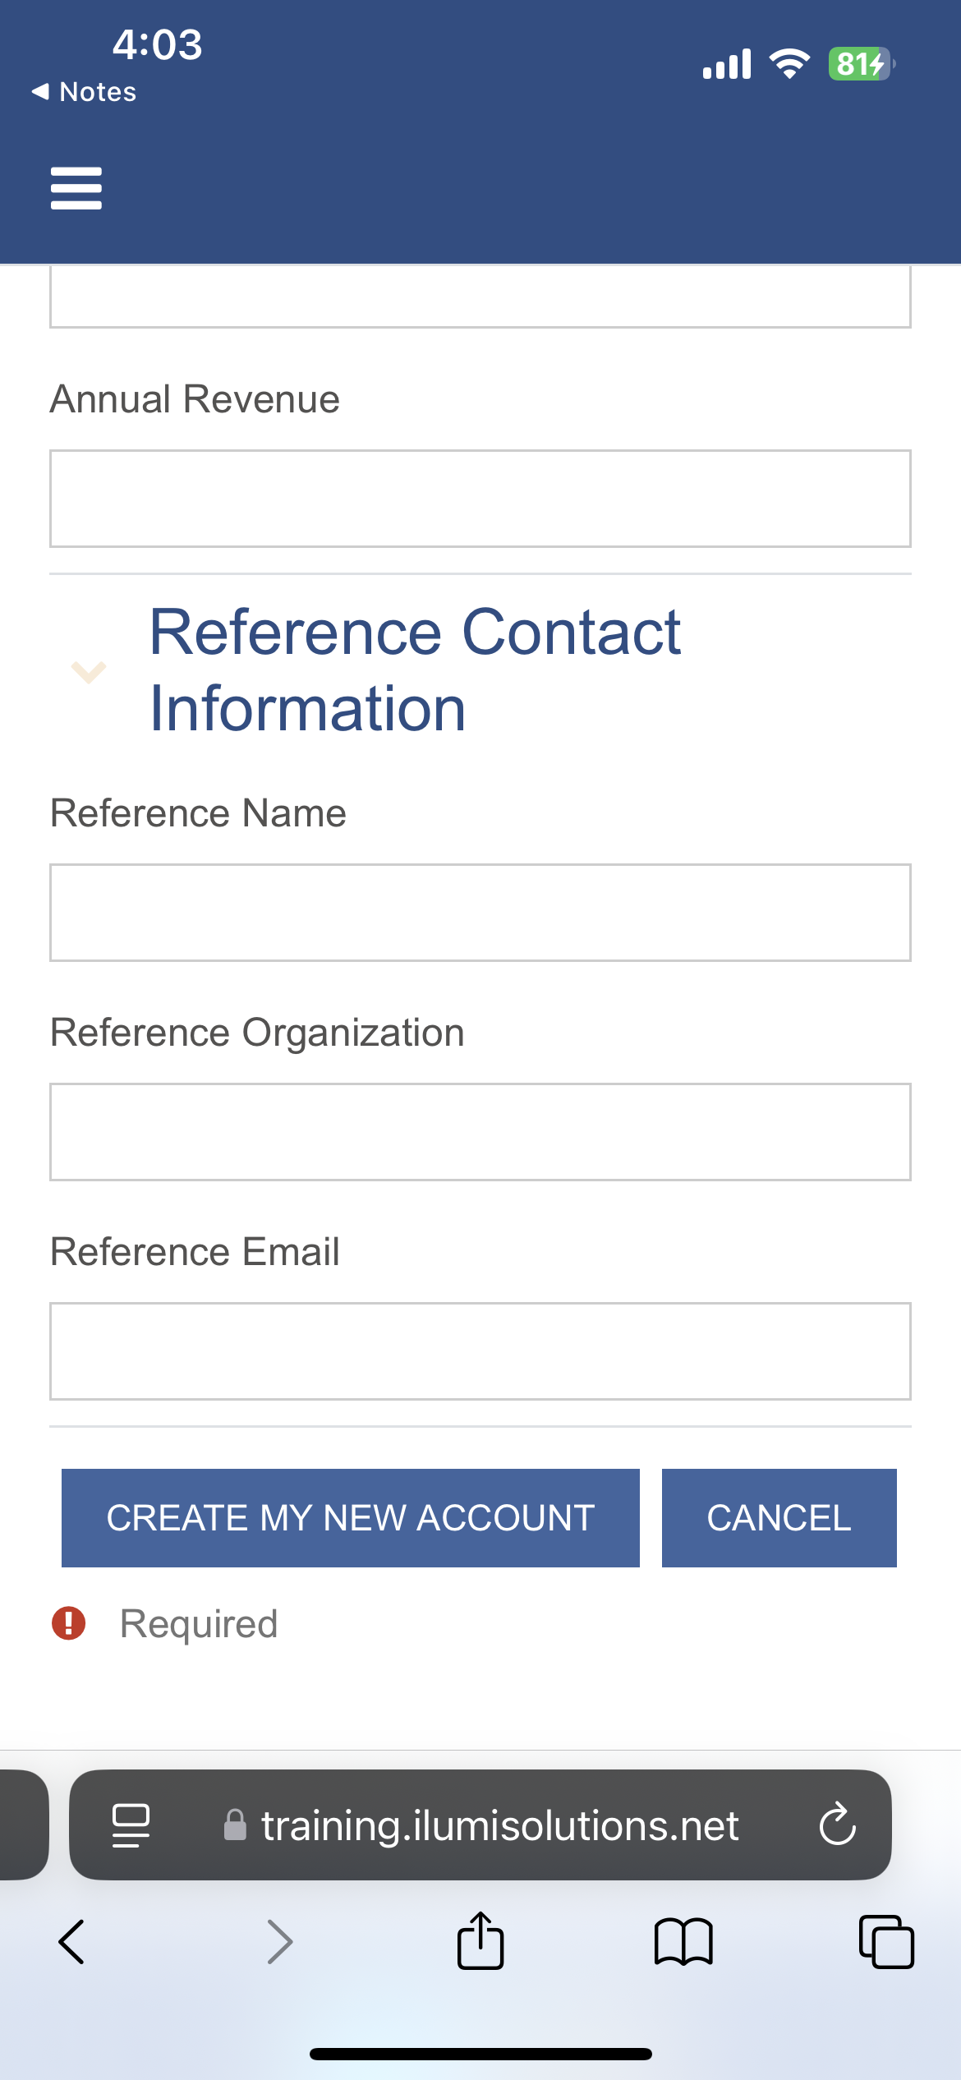The height and width of the screenshot is (2080, 961).
Task: Open Safari bookmarks
Action: click(683, 1942)
